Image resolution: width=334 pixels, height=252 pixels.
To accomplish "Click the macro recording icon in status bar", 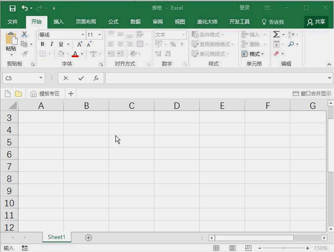I will (x=24, y=248).
